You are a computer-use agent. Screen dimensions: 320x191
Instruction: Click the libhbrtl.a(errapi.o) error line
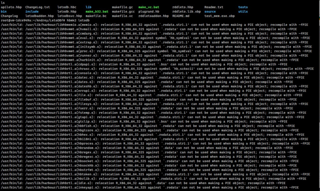click(154, 91)
